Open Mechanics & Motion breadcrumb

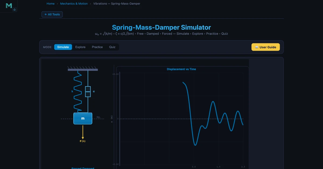(x=74, y=4)
